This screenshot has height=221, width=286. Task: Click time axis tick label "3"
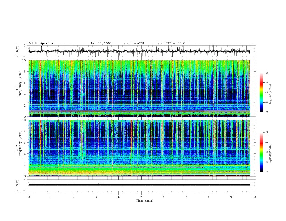pyautogui.click(x=96, y=197)
